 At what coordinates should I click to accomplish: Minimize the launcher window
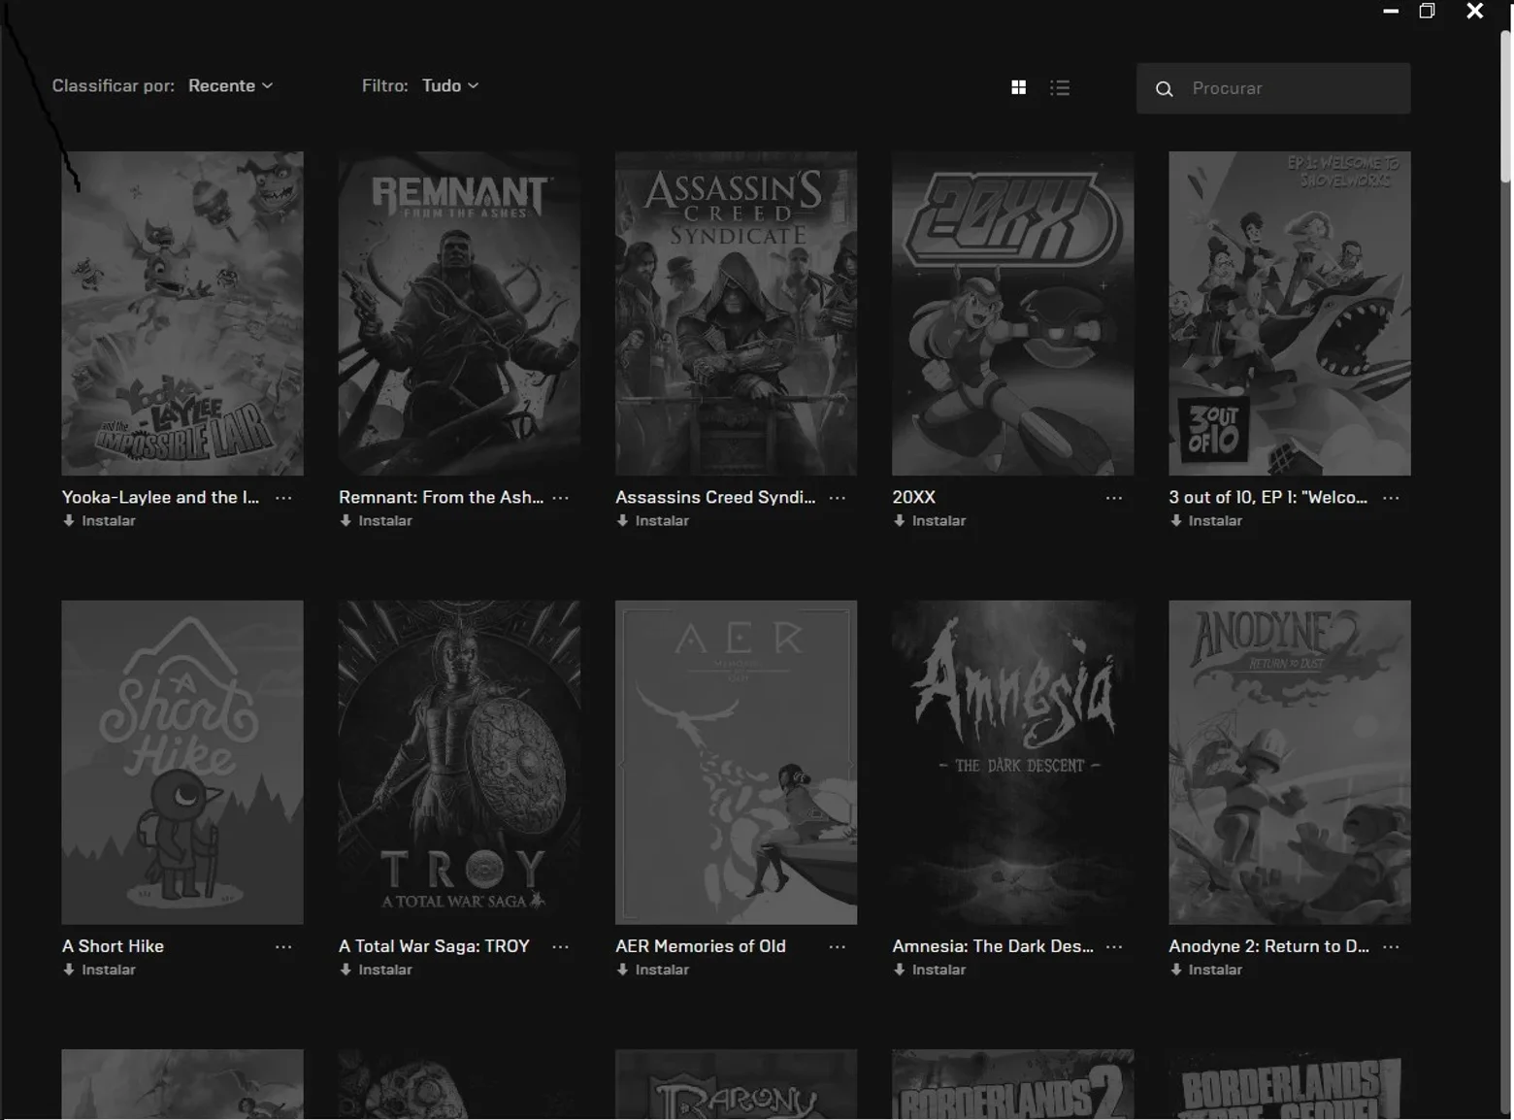tap(1391, 11)
